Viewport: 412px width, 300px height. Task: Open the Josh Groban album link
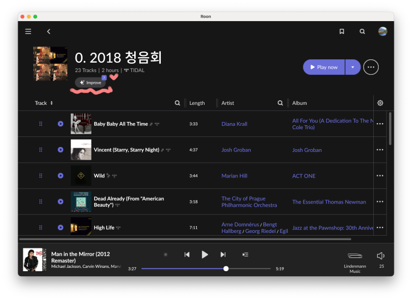click(307, 150)
